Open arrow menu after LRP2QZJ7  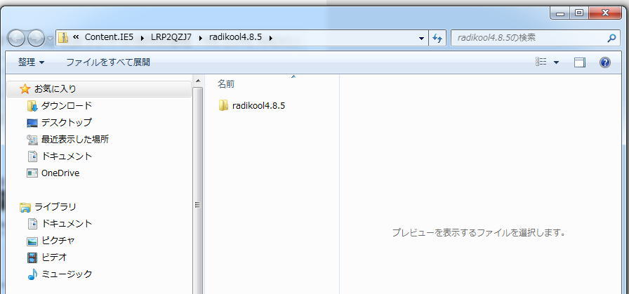pos(201,38)
